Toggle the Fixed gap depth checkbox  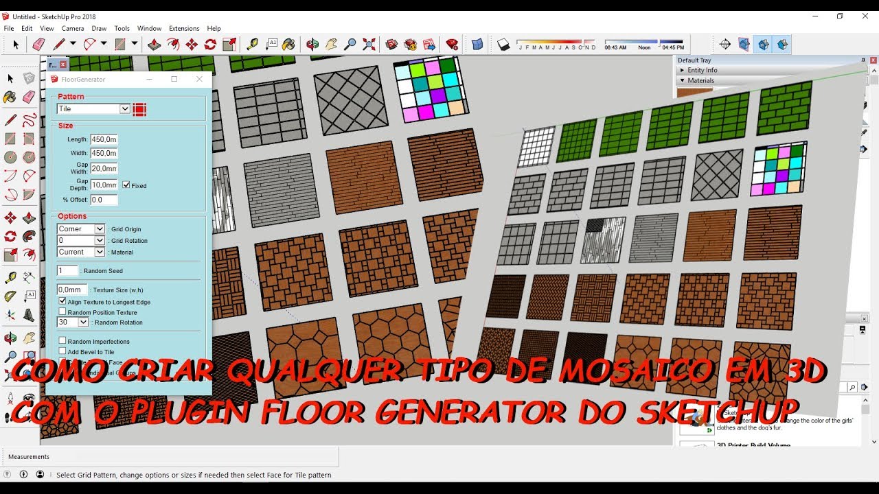point(126,185)
